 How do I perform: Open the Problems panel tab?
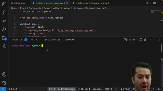17,40
